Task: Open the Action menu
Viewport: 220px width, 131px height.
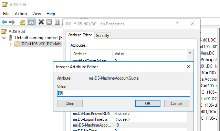Action: click(x=21, y=14)
